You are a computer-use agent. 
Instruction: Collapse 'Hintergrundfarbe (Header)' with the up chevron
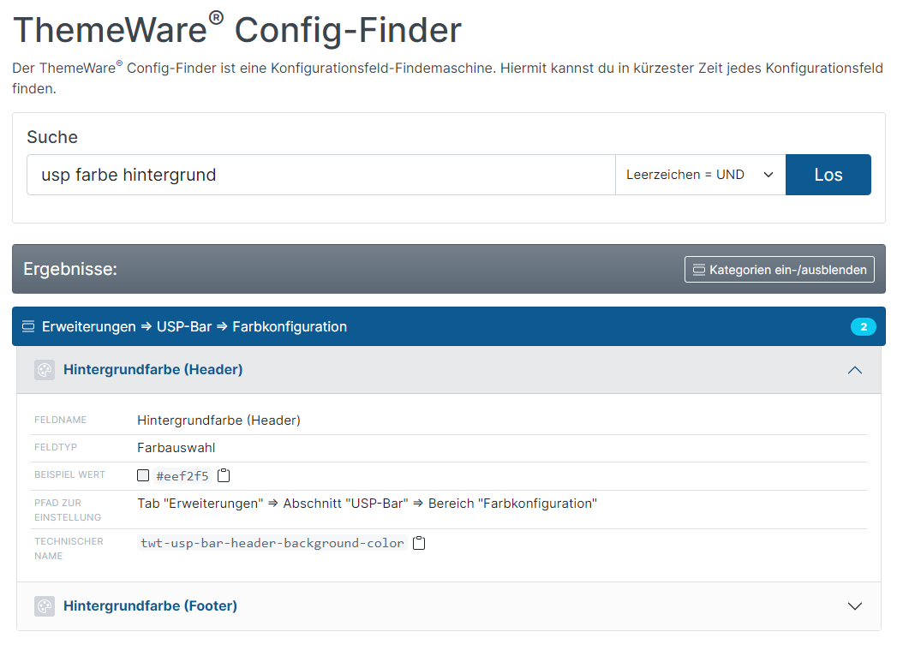855,370
